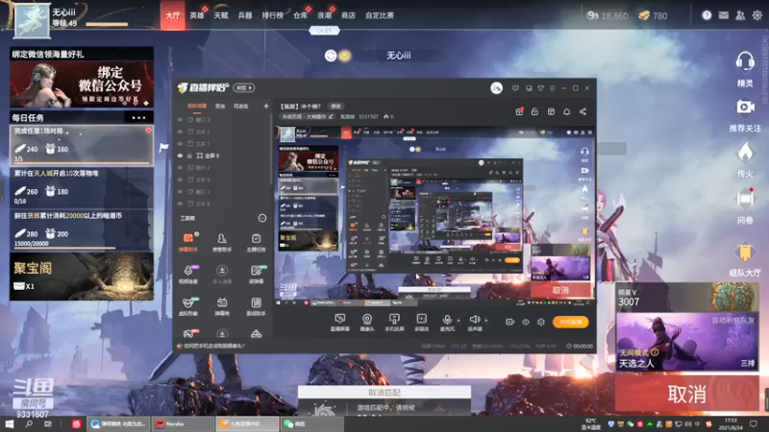Open the 精灵 headset icon in game
Screen dimensions: 769x432
click(x=745, y=62)
